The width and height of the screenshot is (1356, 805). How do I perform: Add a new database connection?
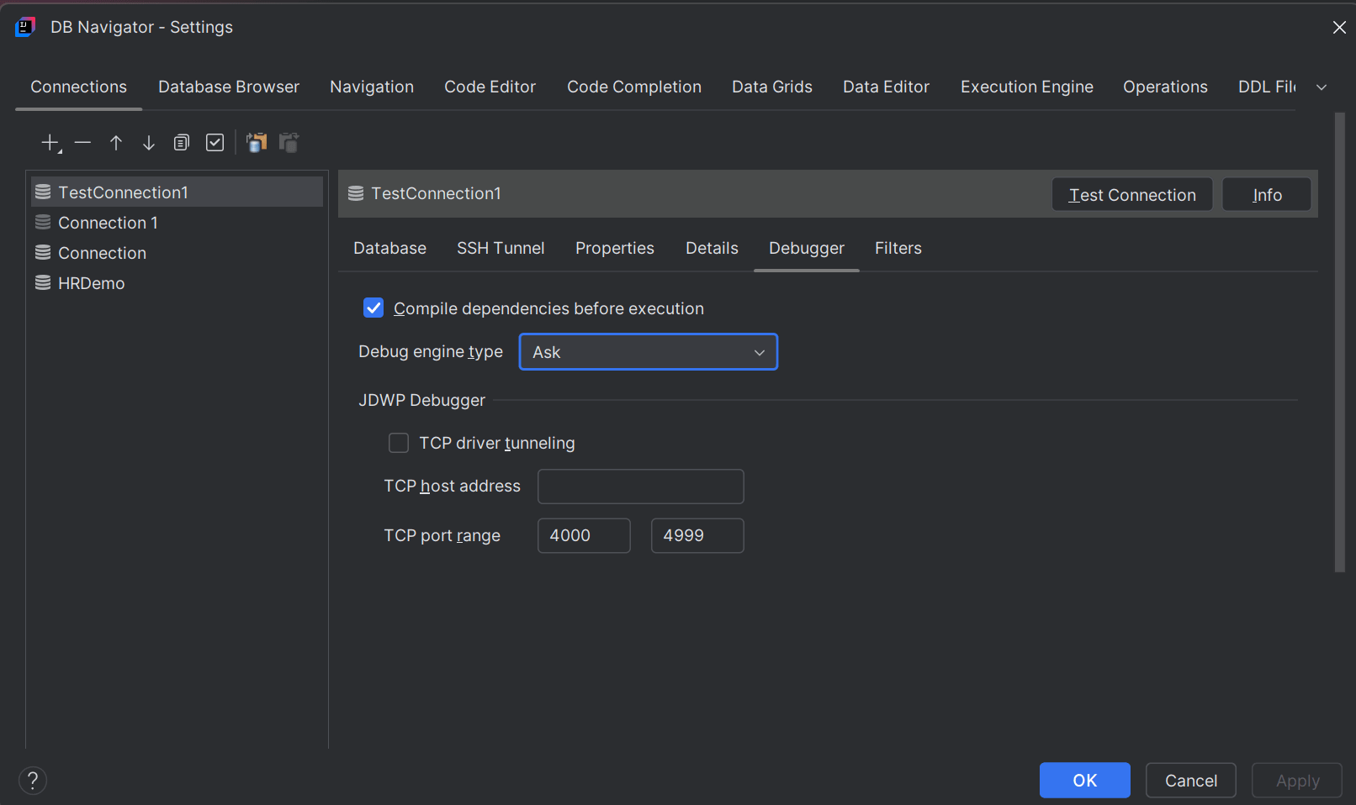click(49, 142)
